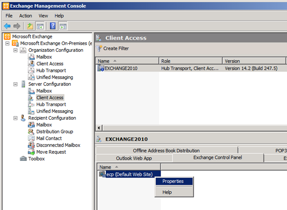
Task: Collapse the Organization Configuration node
Action: [x=16, y=50]
